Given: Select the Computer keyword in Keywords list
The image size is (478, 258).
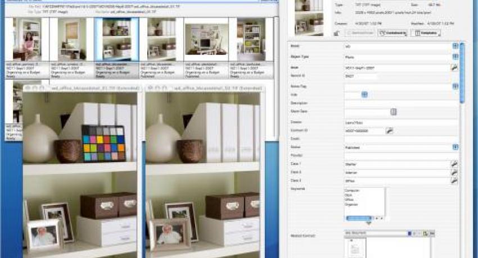Looking at the screenshot, I should (x=353, y=191).
